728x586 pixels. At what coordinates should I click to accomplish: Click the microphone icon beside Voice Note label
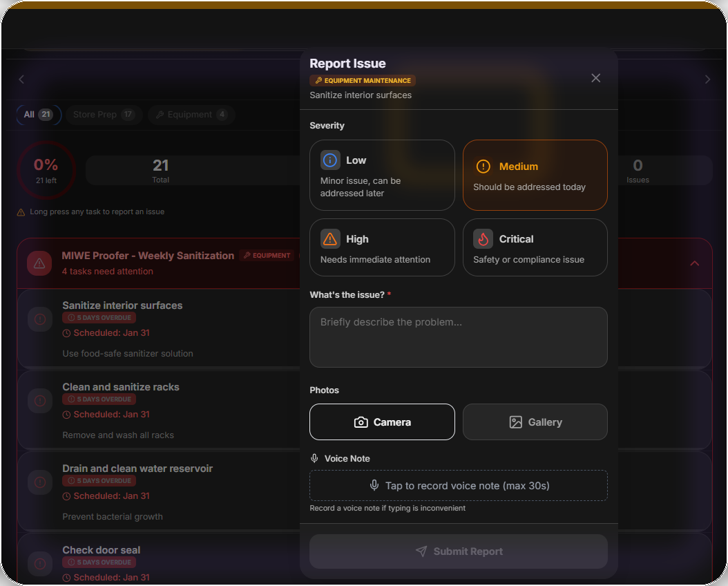pos(314,458)
